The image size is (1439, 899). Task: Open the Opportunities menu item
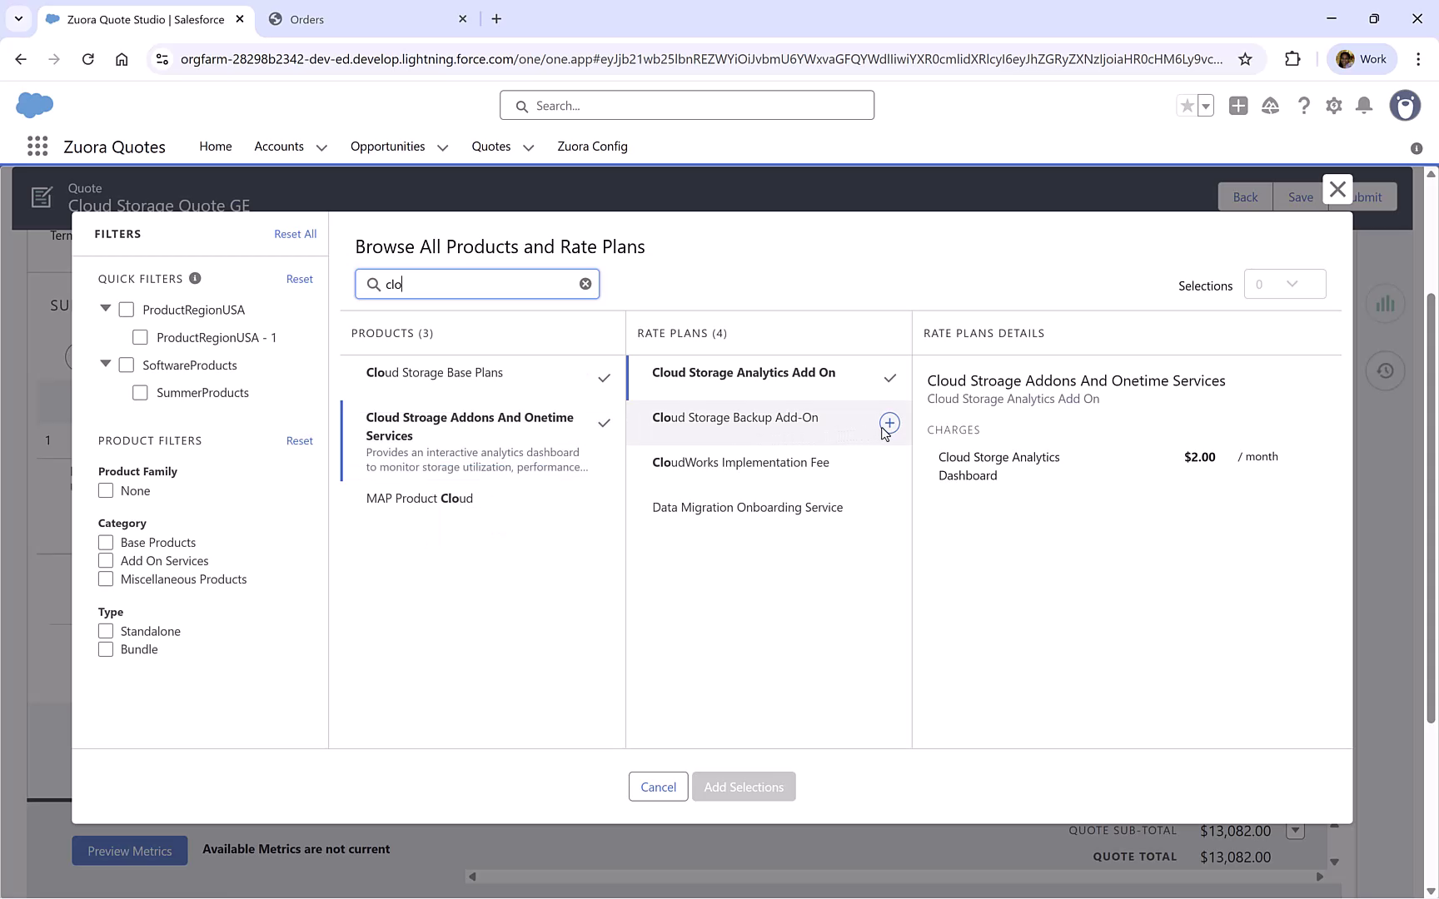[386, 147]
